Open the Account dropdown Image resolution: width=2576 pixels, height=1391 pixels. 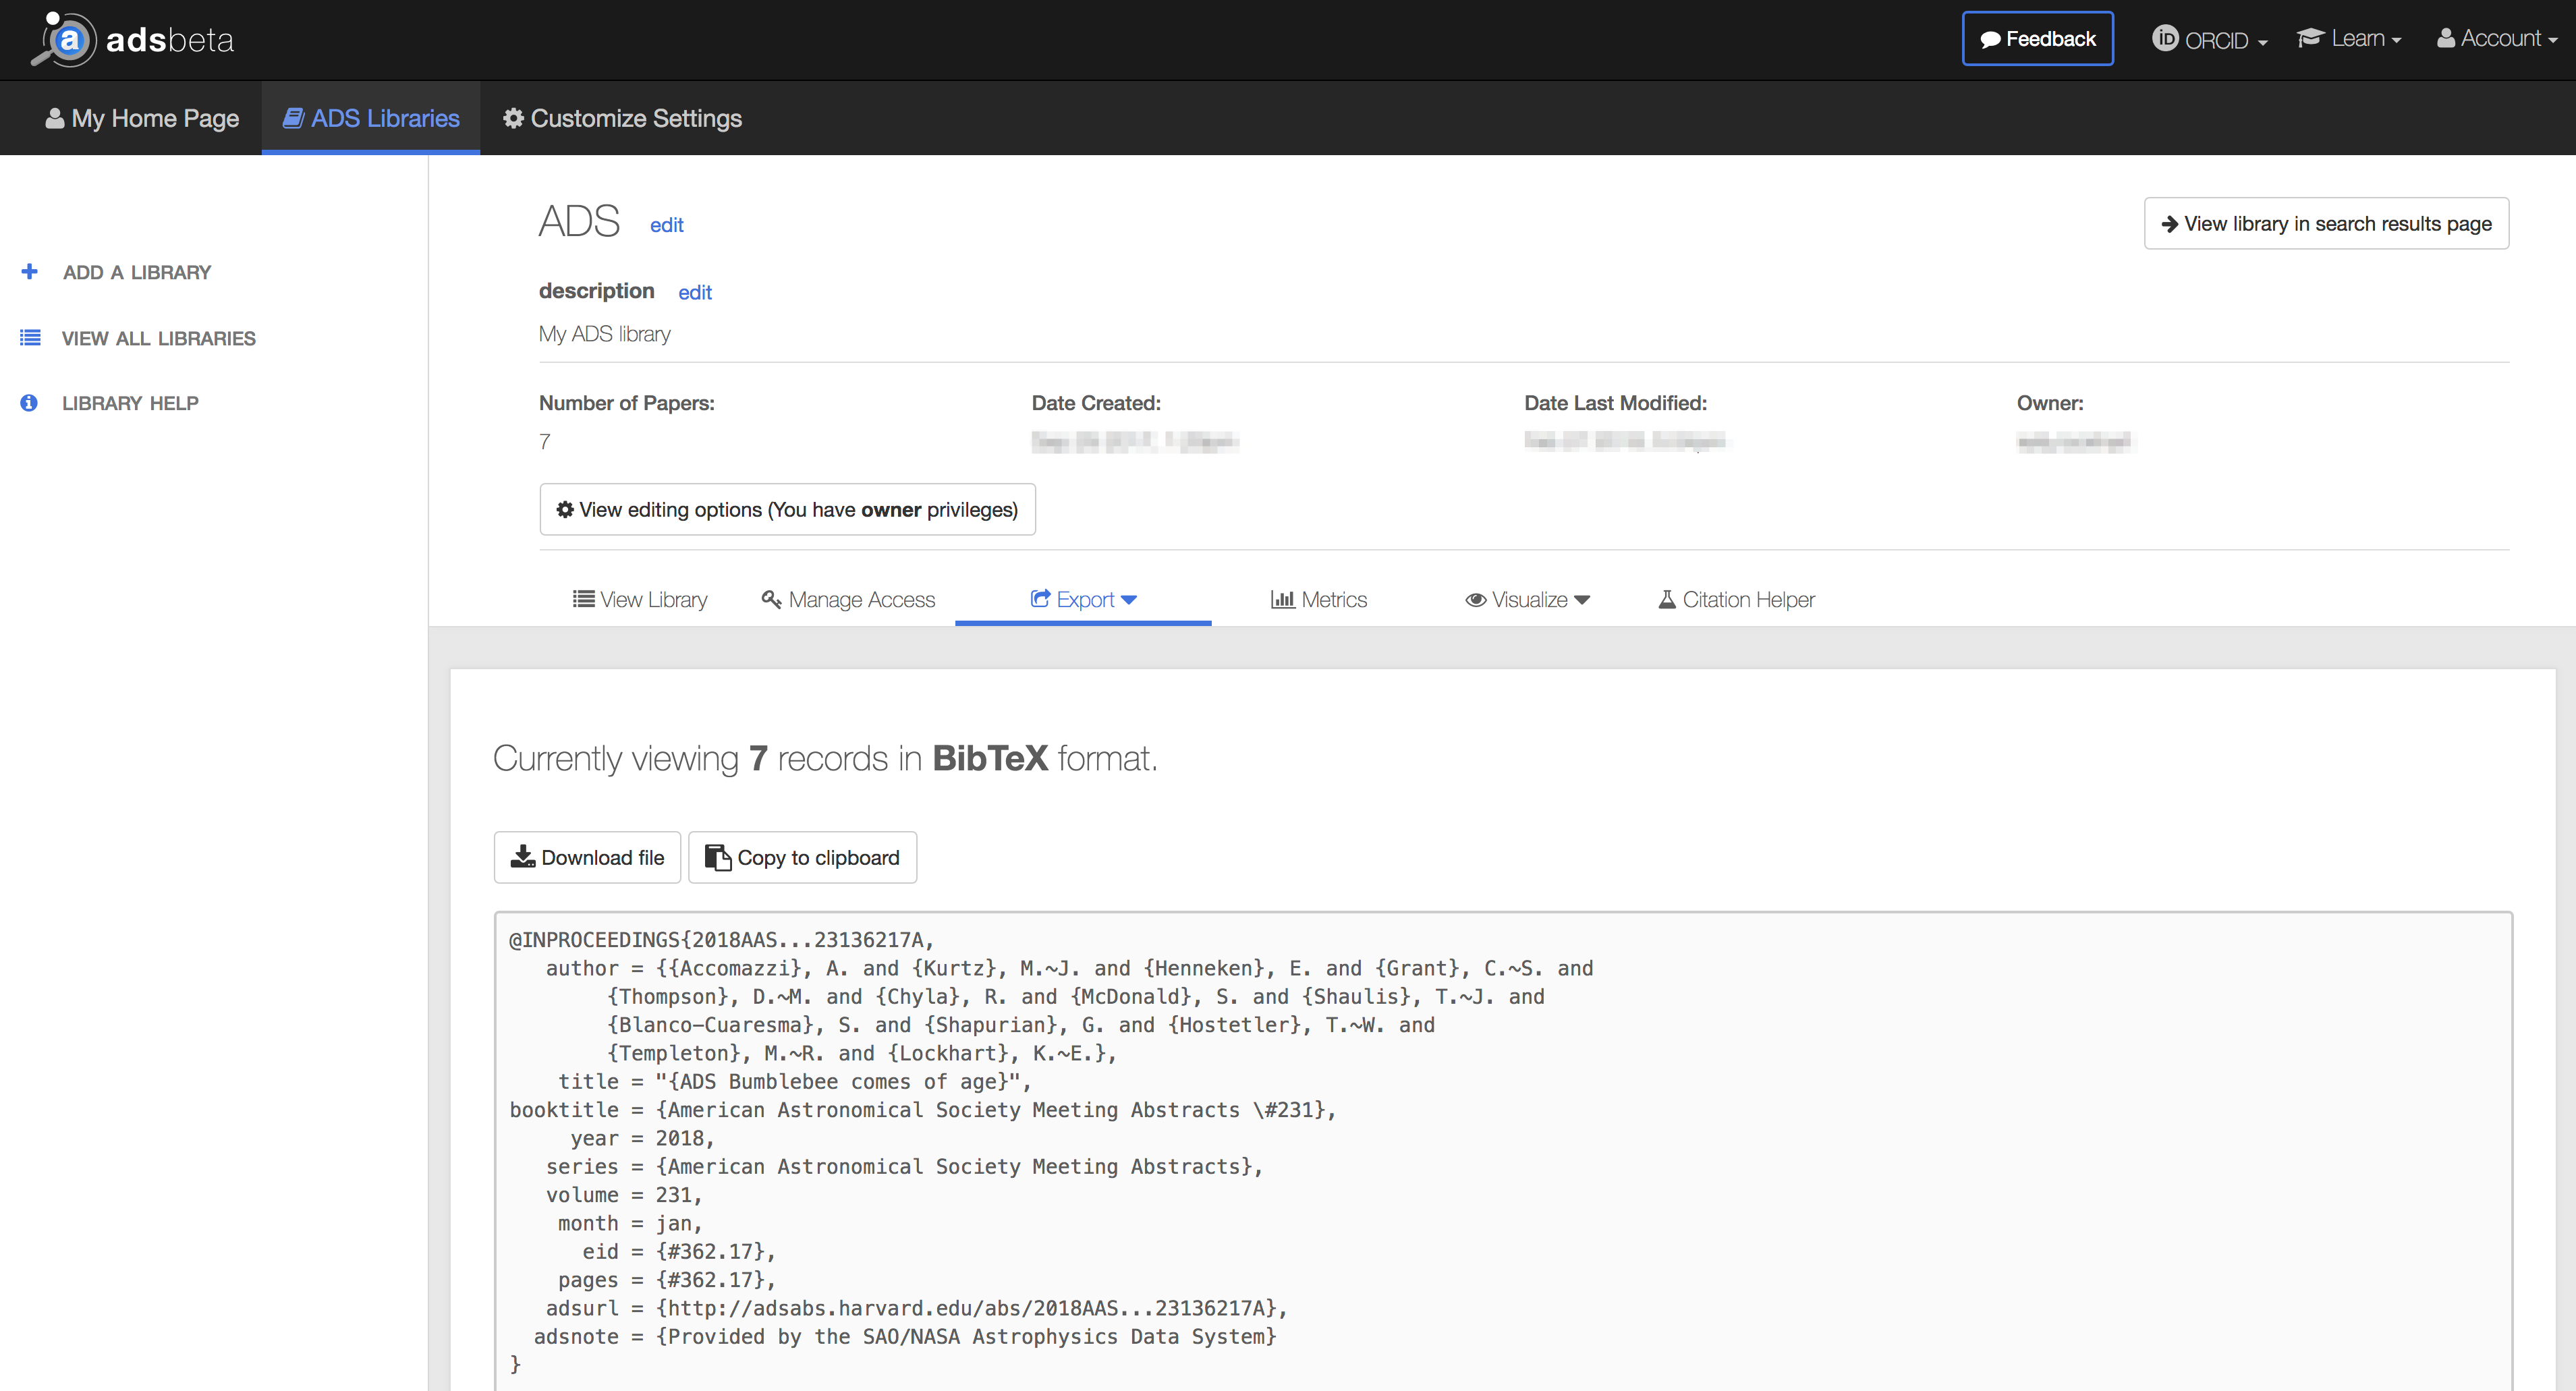(2496, 39)
